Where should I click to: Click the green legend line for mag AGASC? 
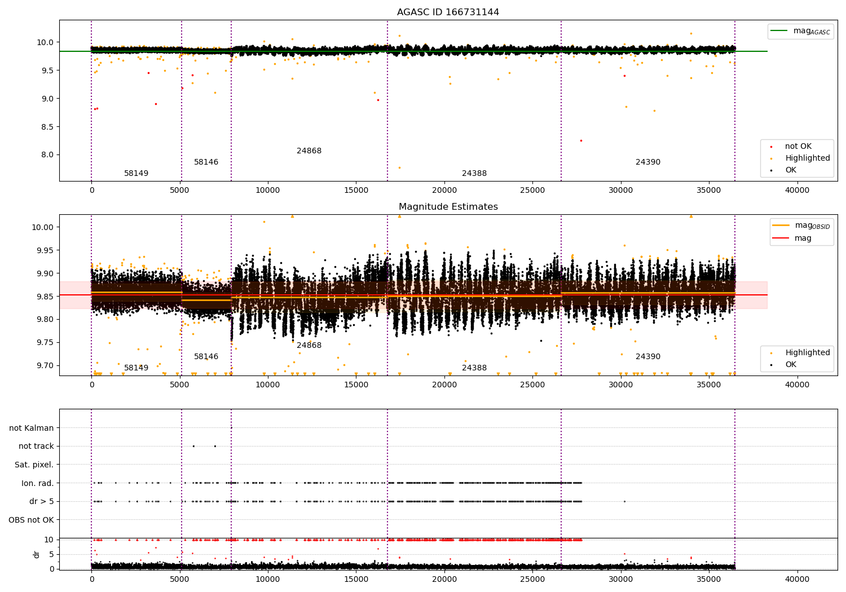pos(779,31)
